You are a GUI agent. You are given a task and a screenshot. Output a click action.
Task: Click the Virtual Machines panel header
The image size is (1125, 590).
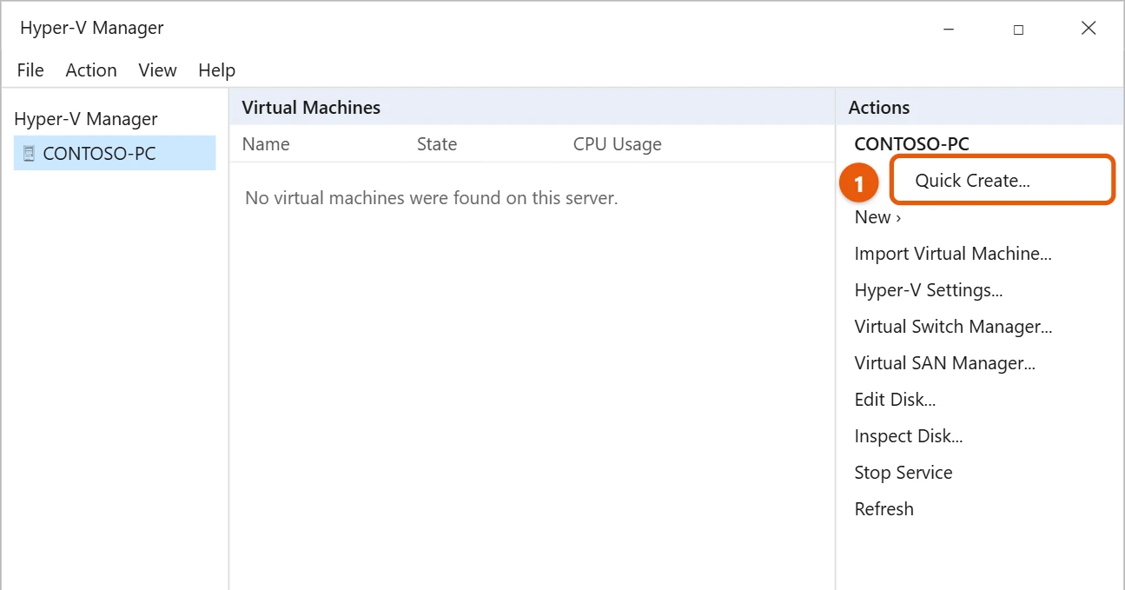point(532,108)
